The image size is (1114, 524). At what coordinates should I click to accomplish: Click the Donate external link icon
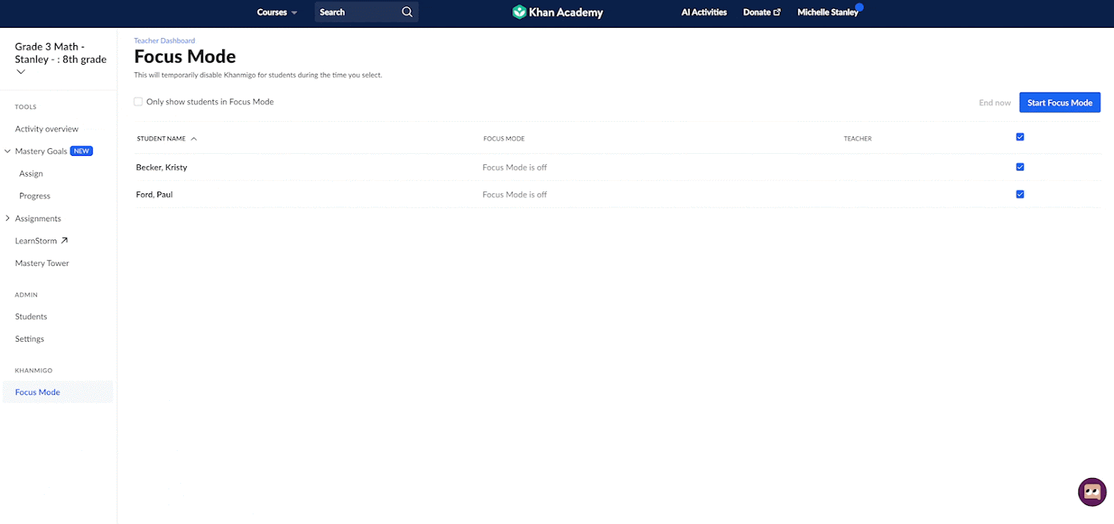[777, 13]
